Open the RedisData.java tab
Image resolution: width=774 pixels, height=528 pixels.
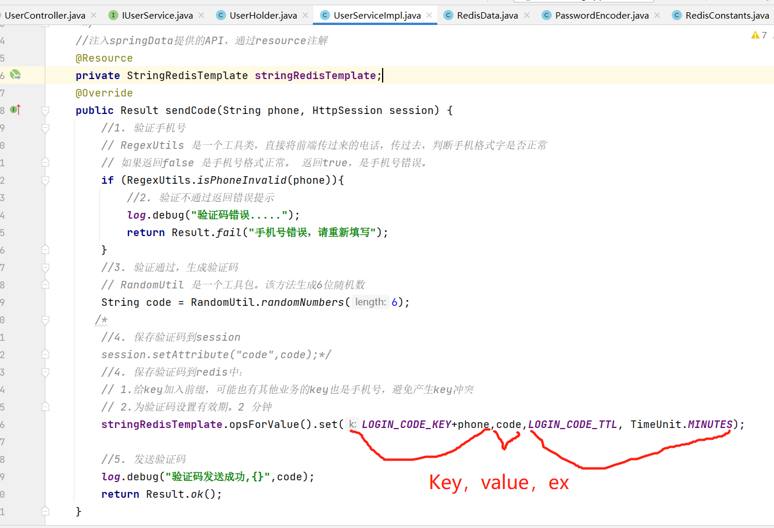[487, 15]
